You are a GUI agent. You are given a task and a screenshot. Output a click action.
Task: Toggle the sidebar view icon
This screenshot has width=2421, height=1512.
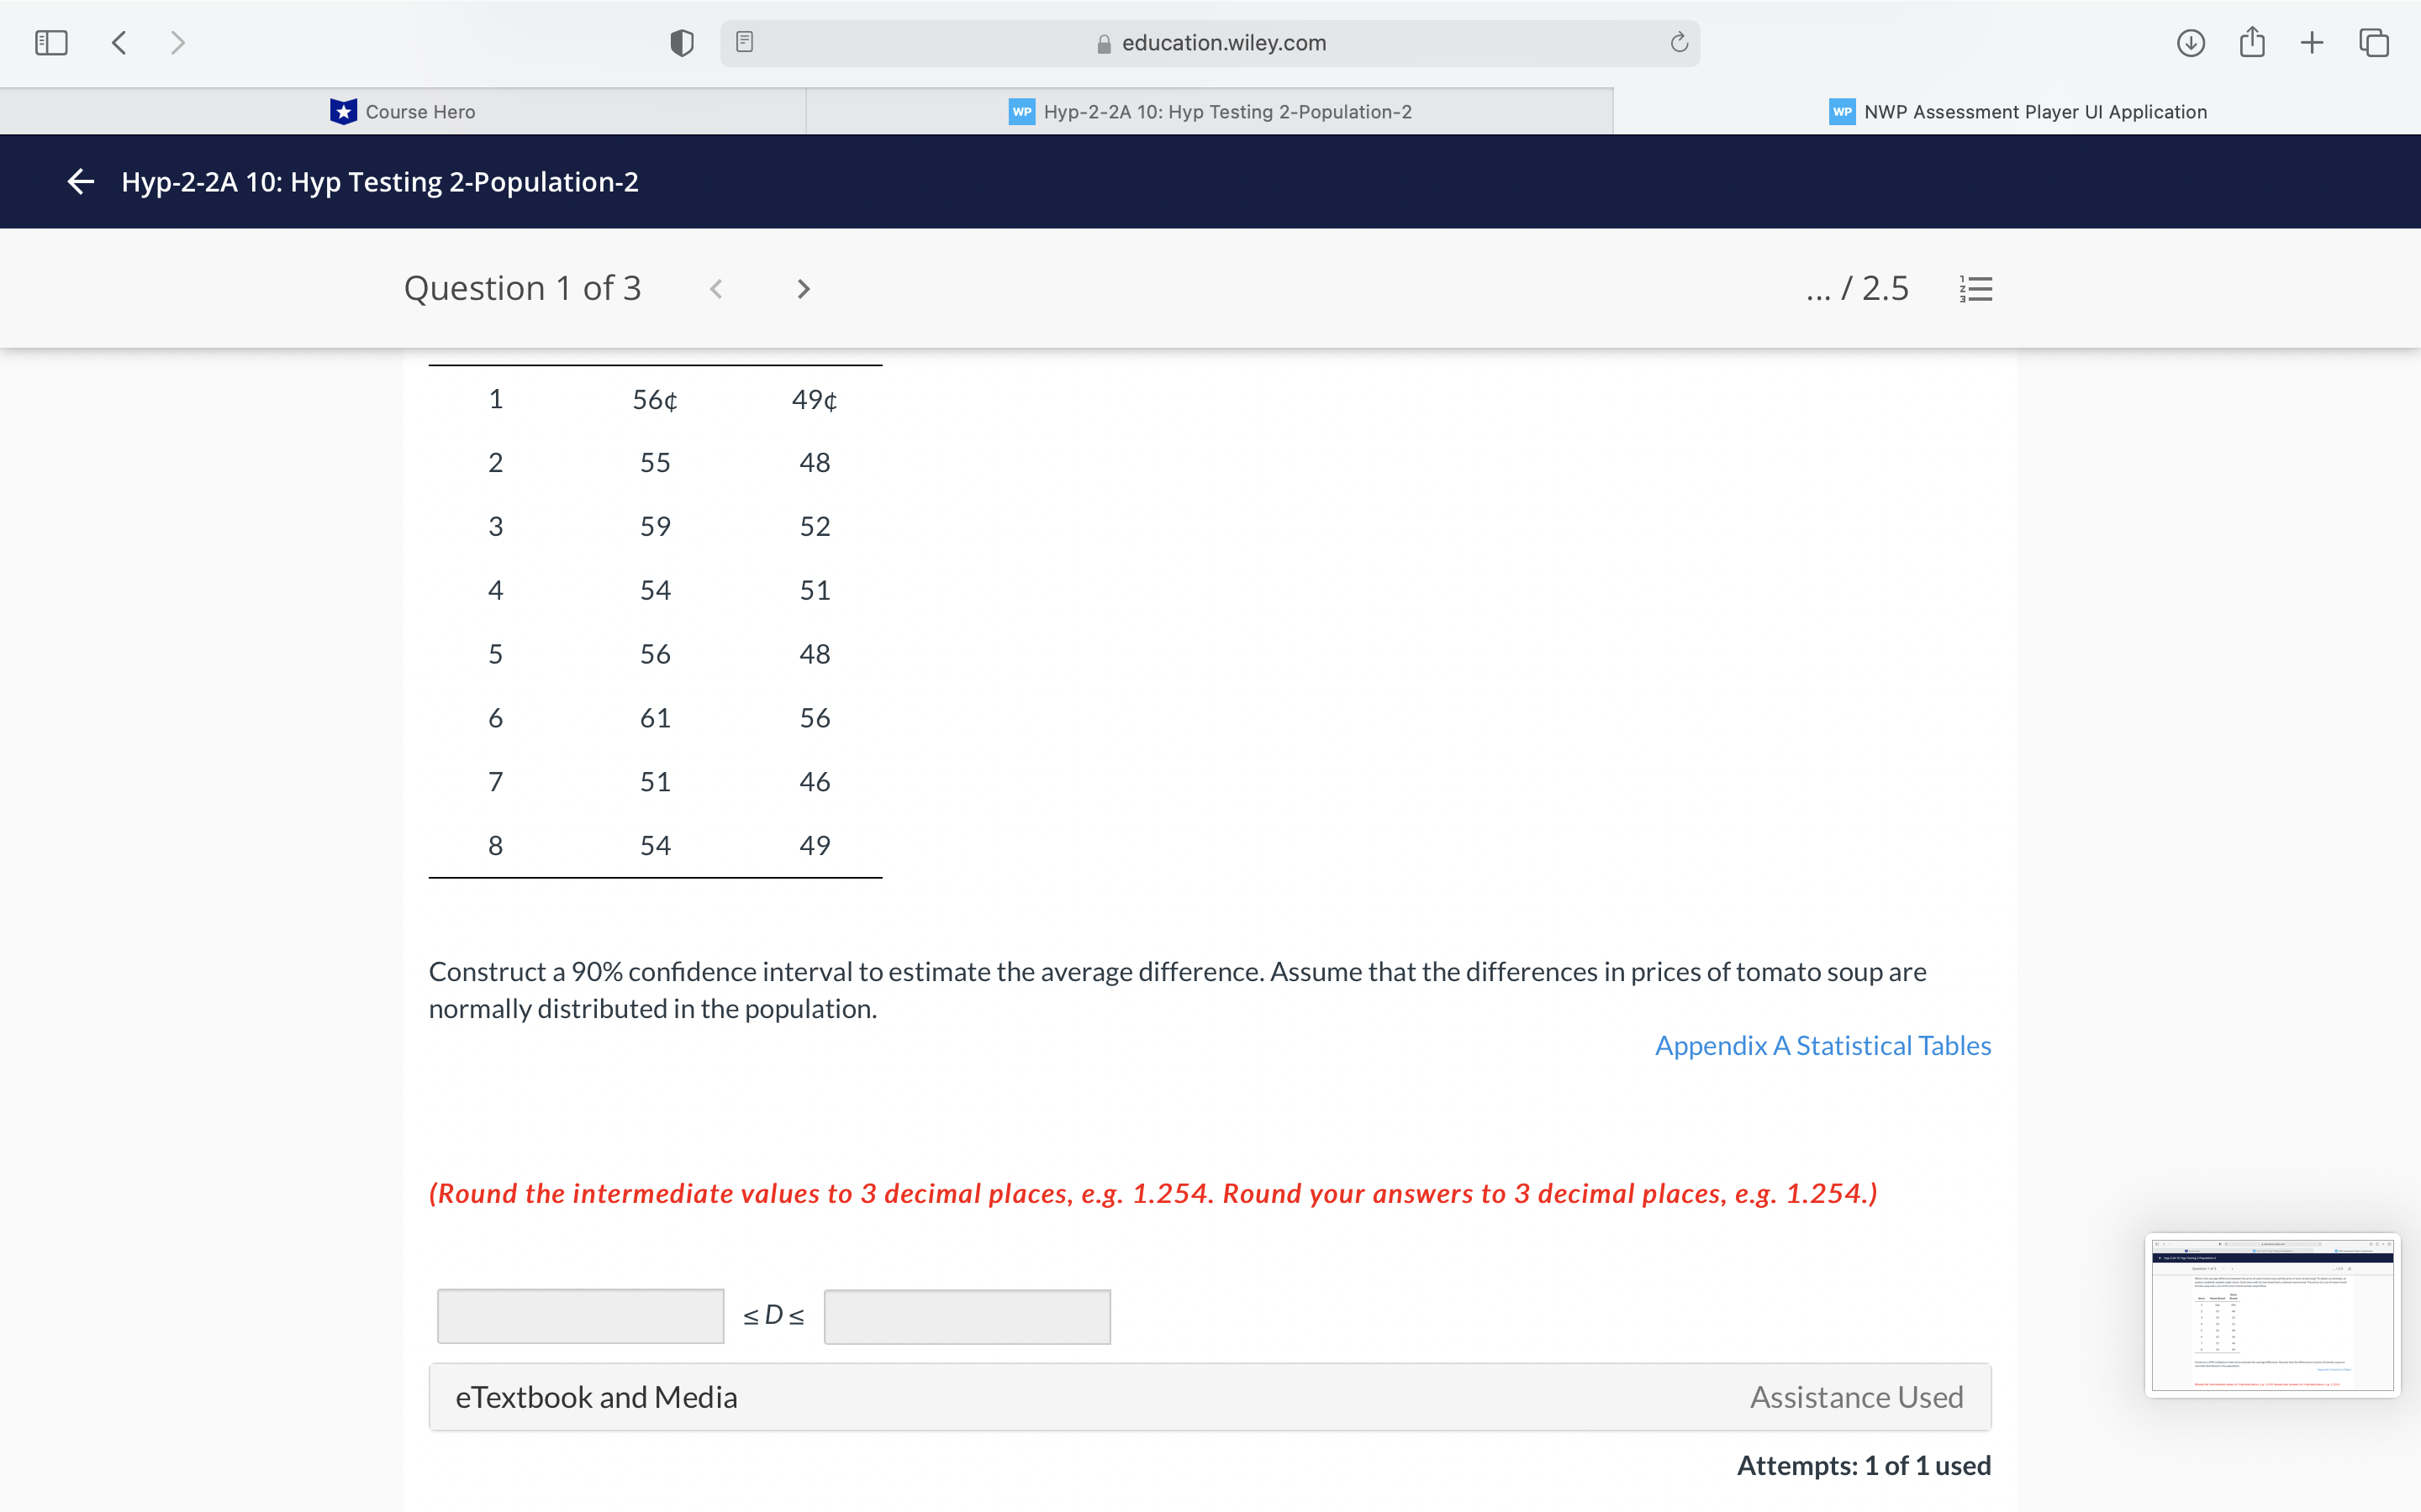[x=50, y=42]
